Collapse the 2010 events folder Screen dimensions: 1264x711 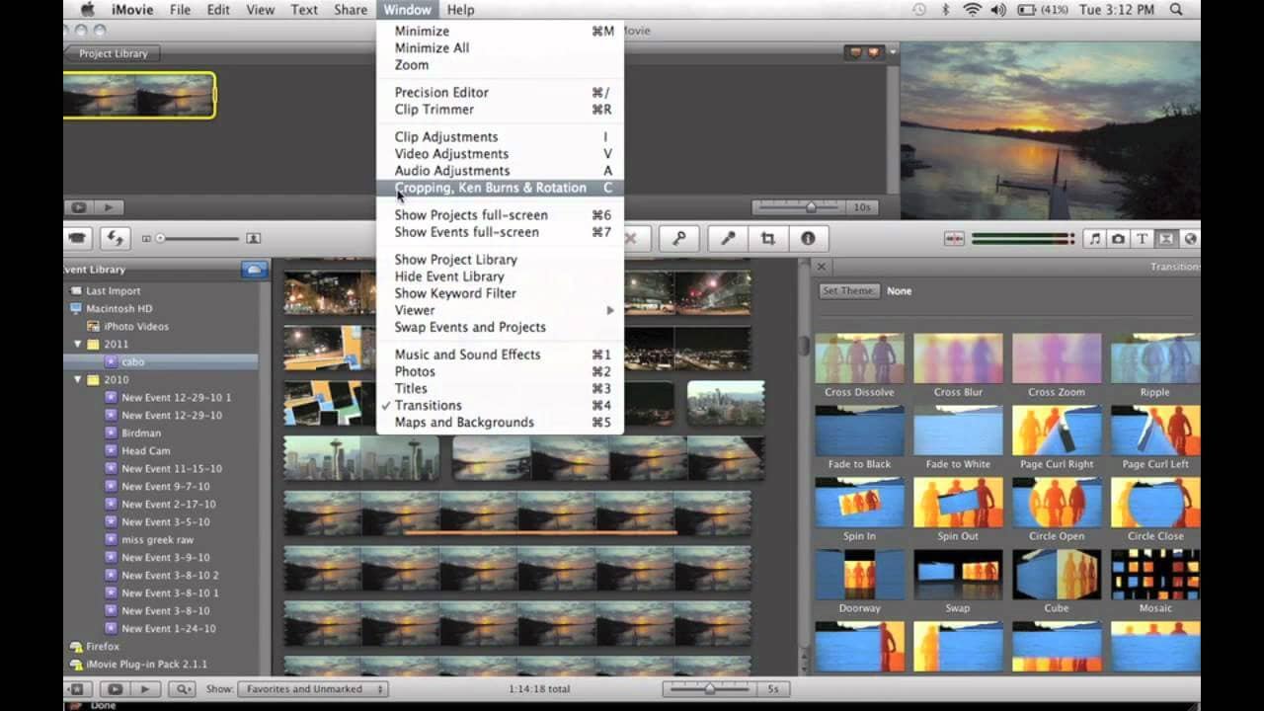(78, 380)
